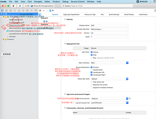The height and width of the screenshot is (119, 156).
Task: Run the app with the Play button
Action: (x=14, y=6)
